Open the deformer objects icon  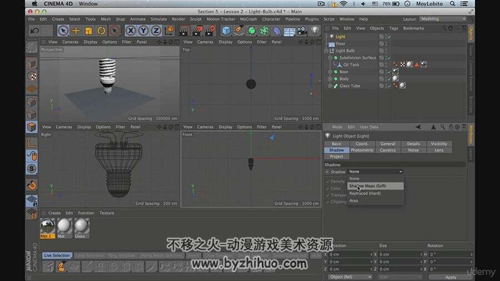point(277,31)
